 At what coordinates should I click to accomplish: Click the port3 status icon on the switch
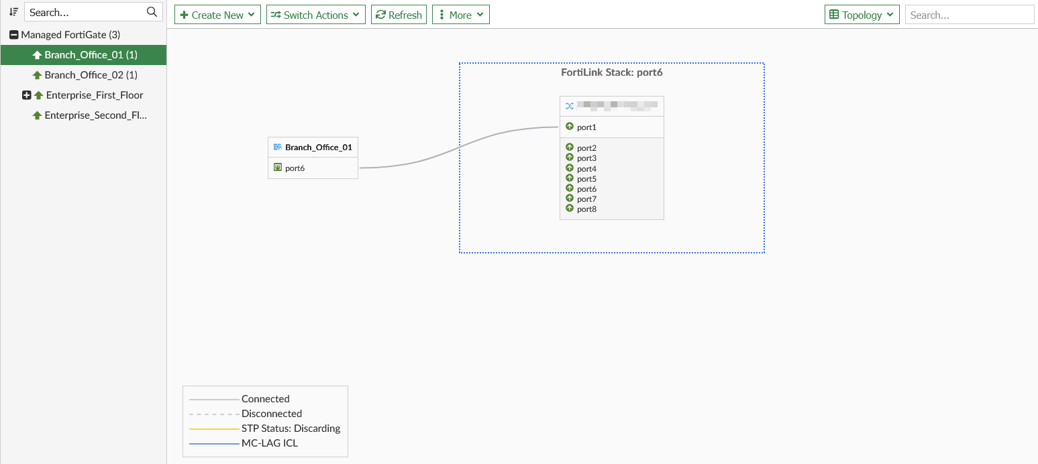pos(570,158)
